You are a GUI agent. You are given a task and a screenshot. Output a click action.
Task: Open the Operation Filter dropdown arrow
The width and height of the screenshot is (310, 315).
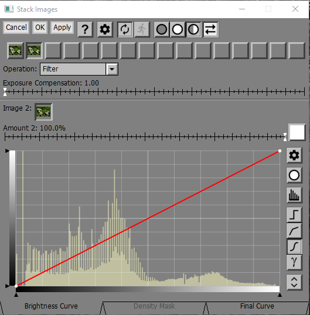[x=112, y=69]
